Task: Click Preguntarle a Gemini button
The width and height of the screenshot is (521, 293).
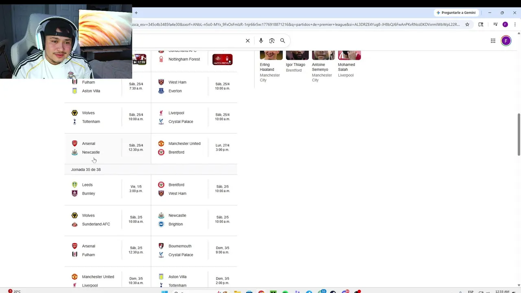Action: point(455,13)
